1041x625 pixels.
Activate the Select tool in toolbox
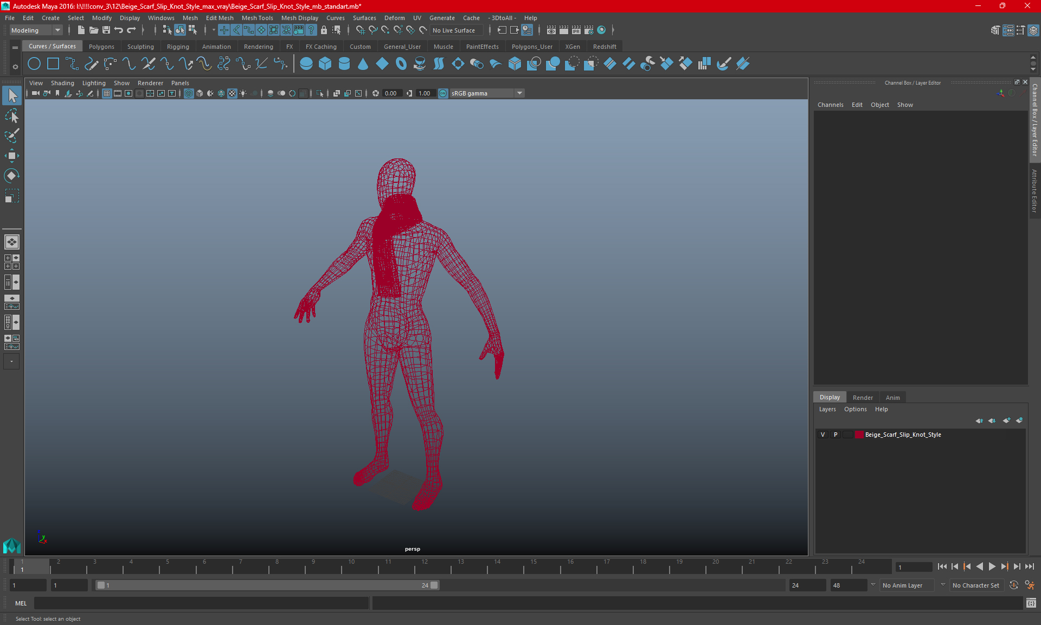tap(12, 96)
